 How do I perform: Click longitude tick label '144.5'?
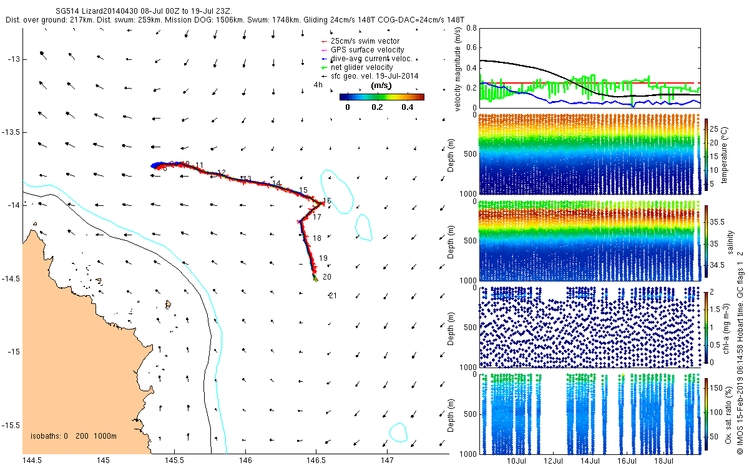(32, 461)
